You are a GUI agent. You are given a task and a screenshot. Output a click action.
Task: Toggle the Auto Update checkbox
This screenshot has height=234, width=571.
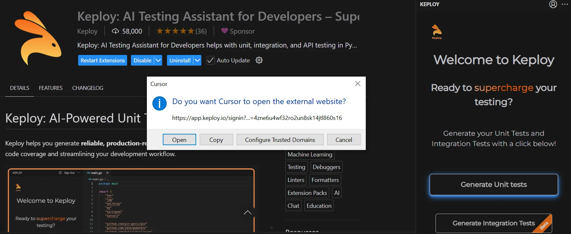(210, 60)
